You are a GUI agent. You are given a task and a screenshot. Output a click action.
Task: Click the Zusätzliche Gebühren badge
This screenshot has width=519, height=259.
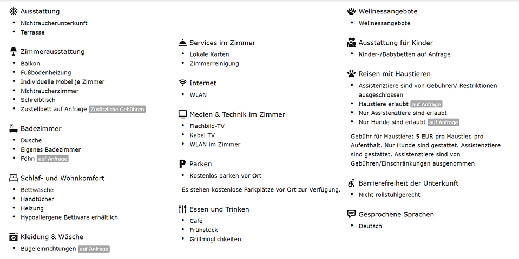point(117,109)
